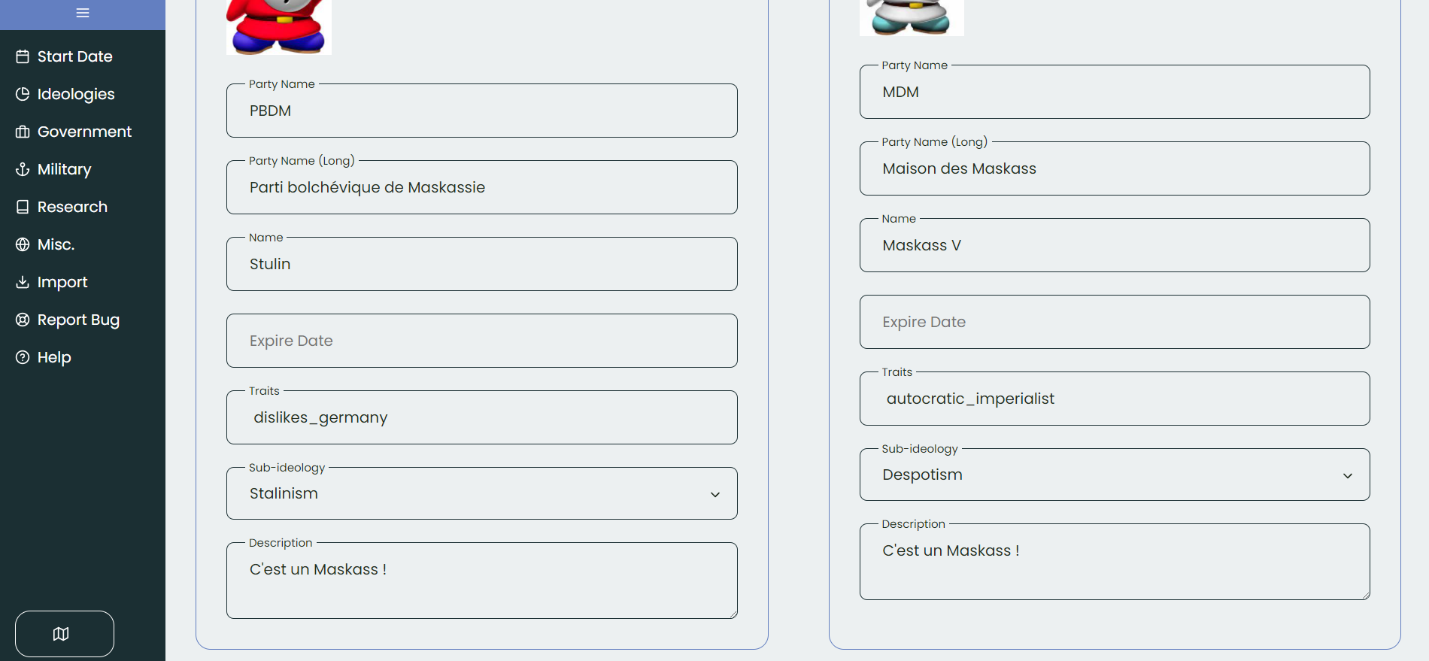Click the hamburger menu icon
Screen dimensions: 1429x661
(83, 13)
